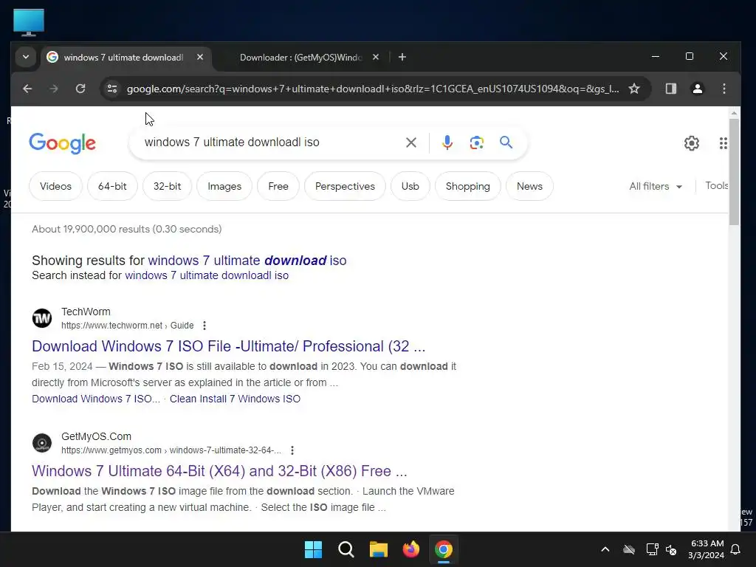Switch to Downloader GetMyOS tab

point(300,58)
